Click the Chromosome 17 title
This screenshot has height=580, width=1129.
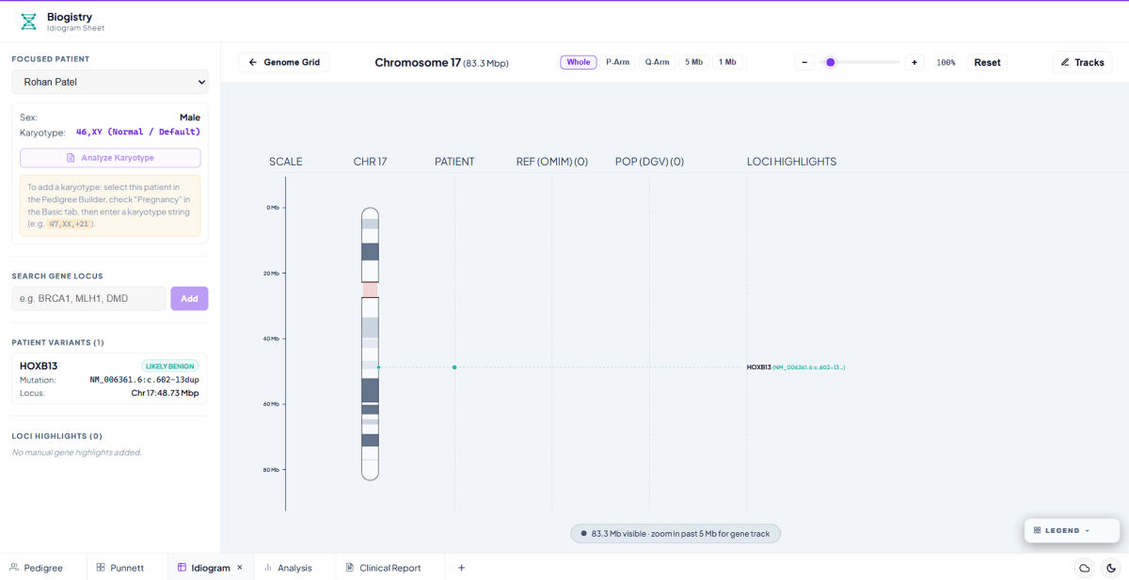tap(441, 62)
